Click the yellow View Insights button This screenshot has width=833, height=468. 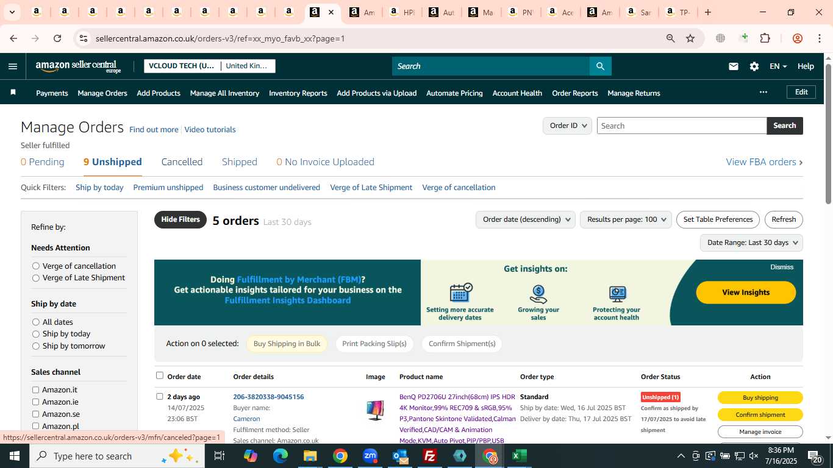point(746,292)
